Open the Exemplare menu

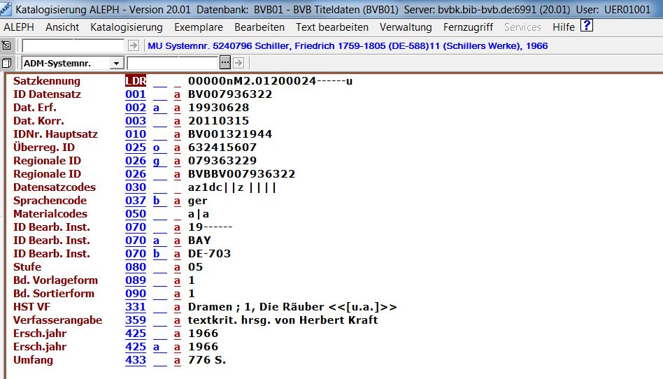(199, 27)
